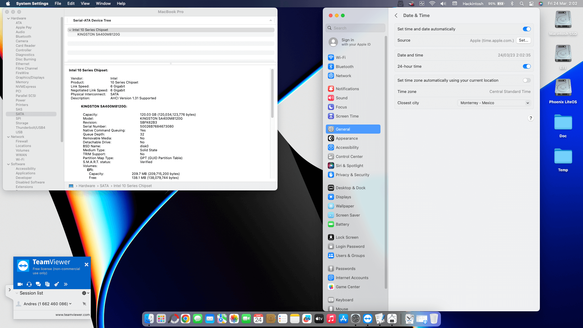This screenshot has height=328, width=583.
Task: Collapse the Software tree section
Action: 9,164
